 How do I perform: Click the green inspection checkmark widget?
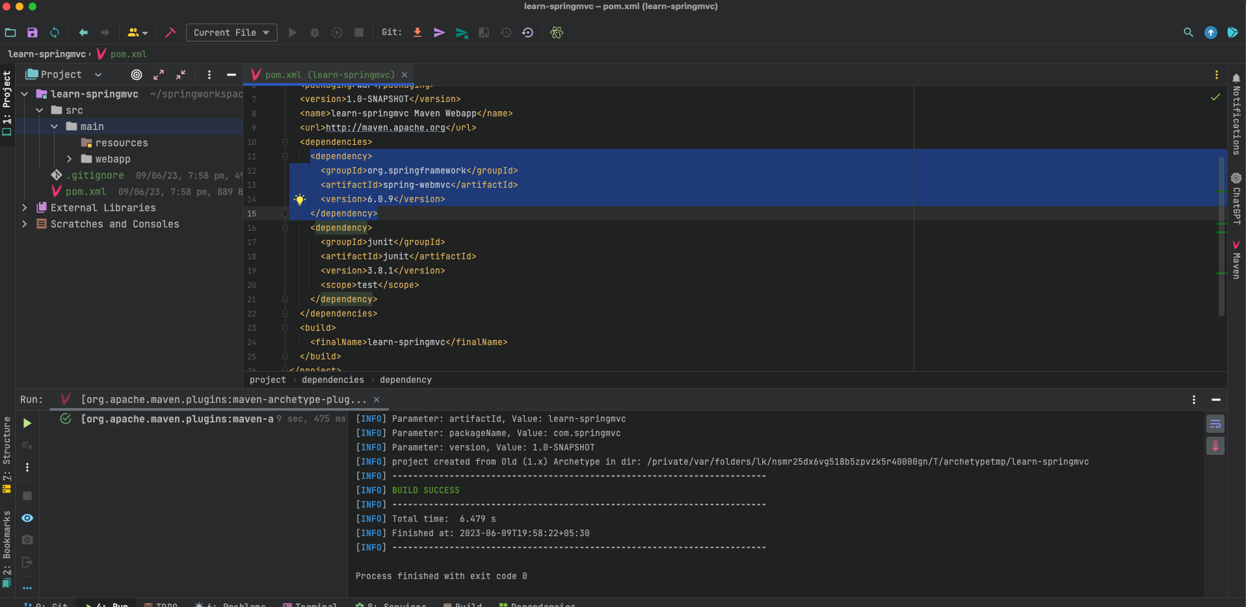click(1215, 97)
